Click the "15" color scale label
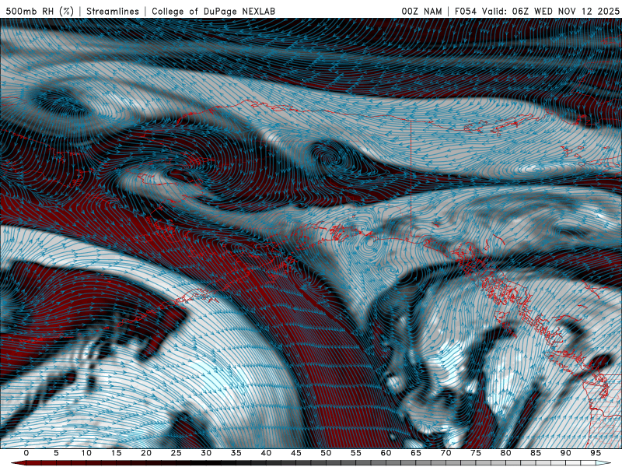 coord(116,453)
